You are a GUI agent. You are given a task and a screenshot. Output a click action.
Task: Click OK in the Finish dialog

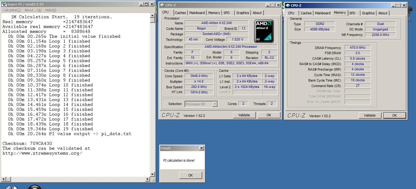(191, 175)
